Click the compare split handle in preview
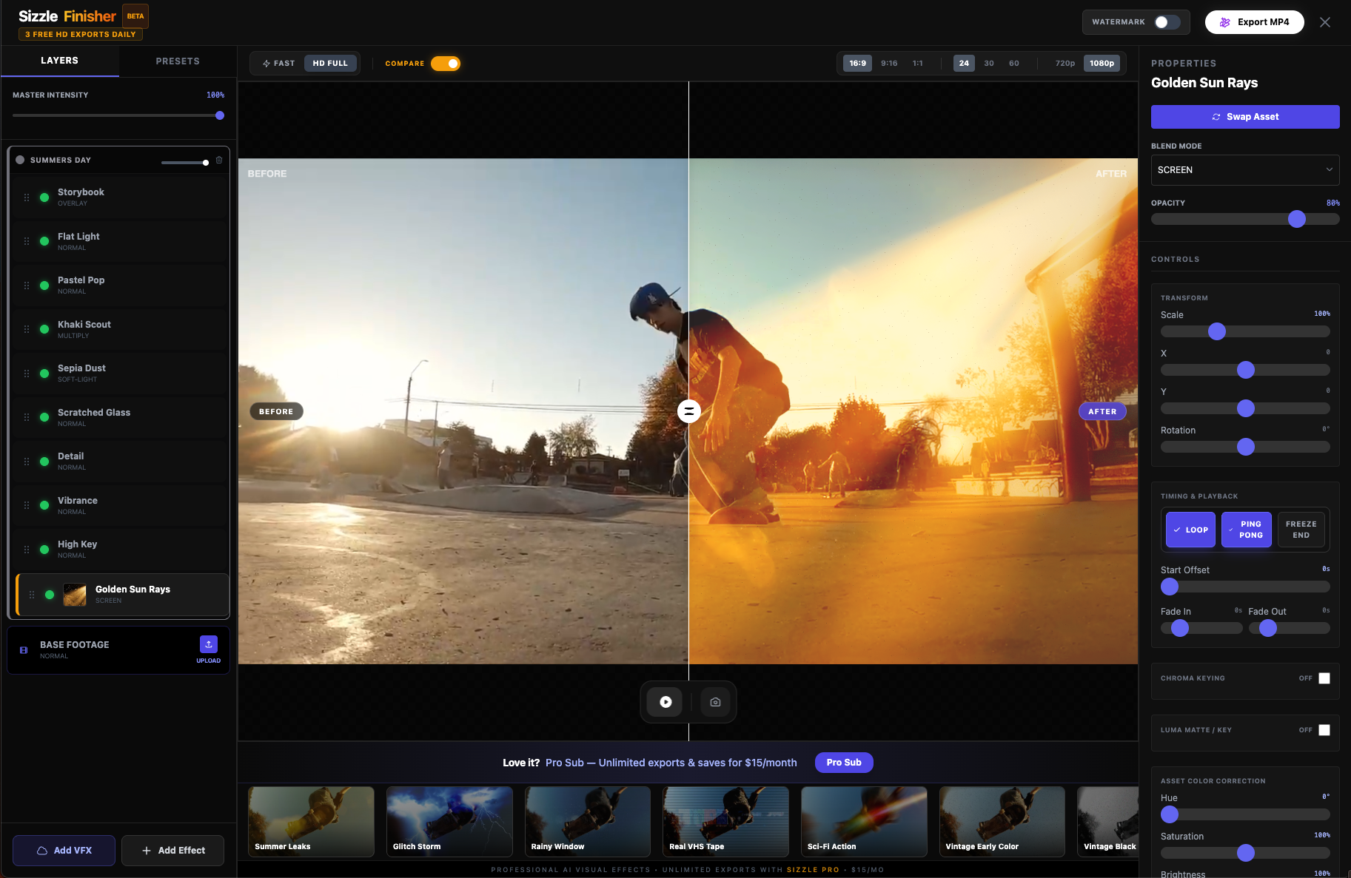Screen dimensions: 1351x878 (x=688, y=411)
